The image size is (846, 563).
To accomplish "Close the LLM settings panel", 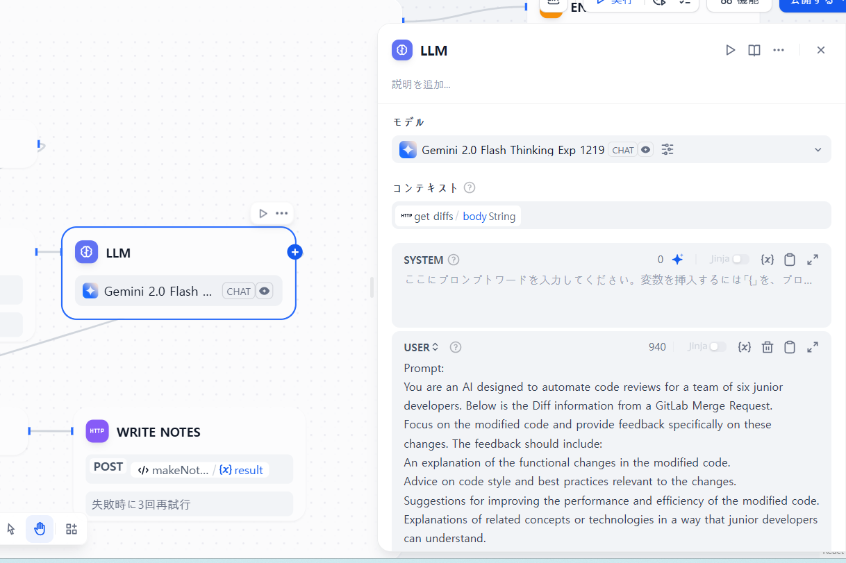I will coord(821,50).
